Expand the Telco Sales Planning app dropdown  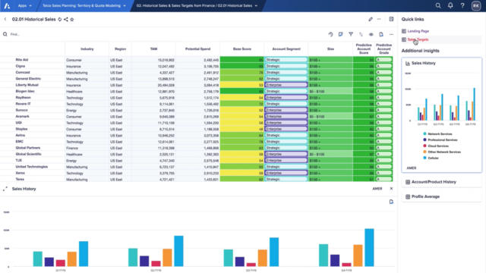tap(84, 5)
